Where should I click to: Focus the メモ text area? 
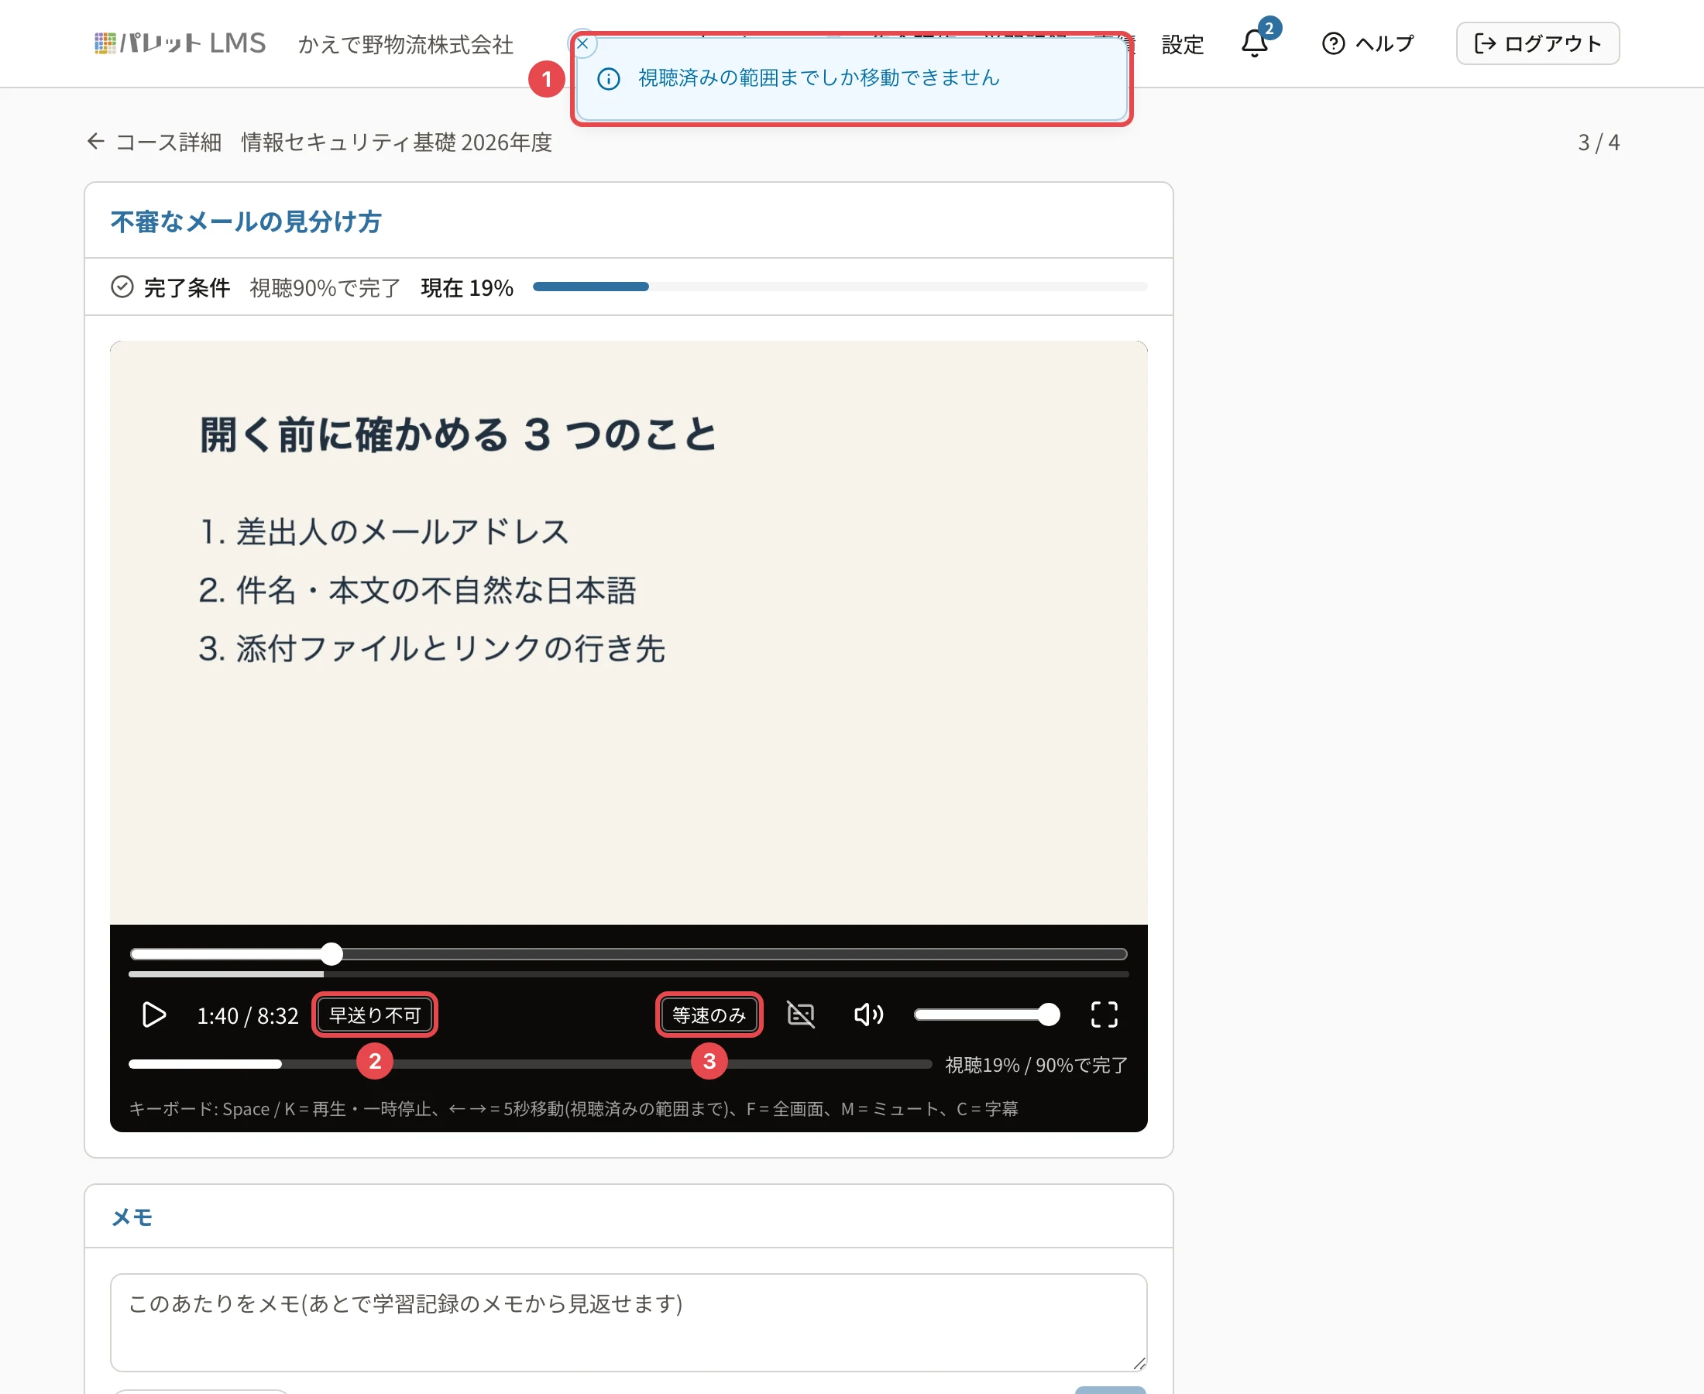tap(629, 1323)
